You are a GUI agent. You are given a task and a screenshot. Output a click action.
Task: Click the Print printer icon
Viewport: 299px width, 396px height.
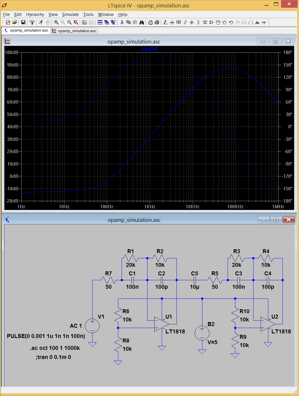click(157, 22)
